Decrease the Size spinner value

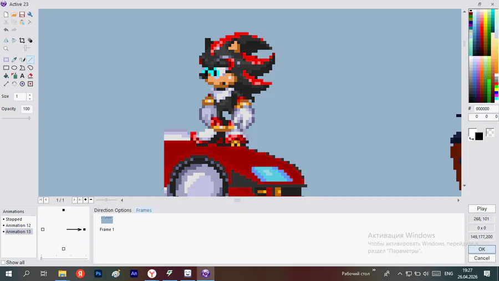point(29,98)
